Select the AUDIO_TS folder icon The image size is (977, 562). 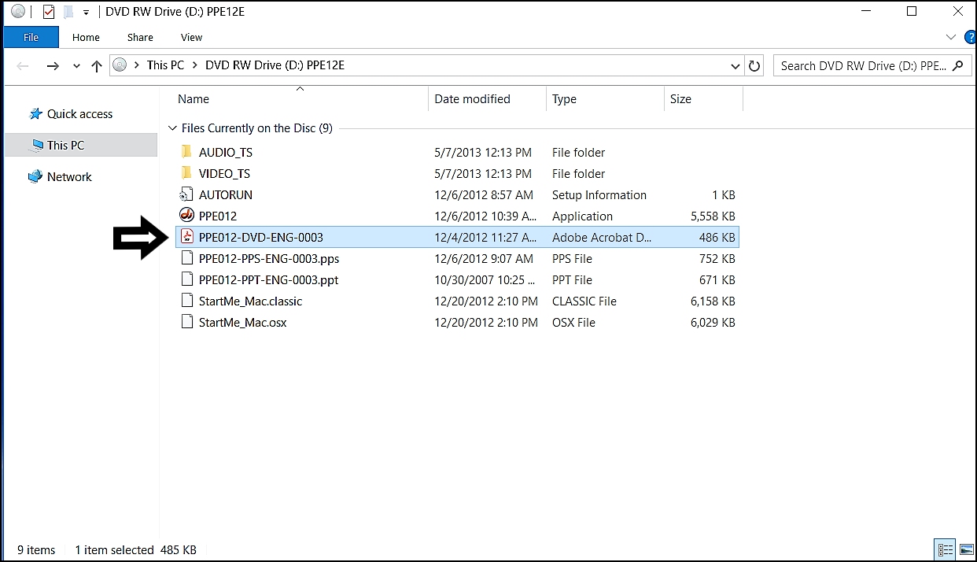click(x=186, y=152)
